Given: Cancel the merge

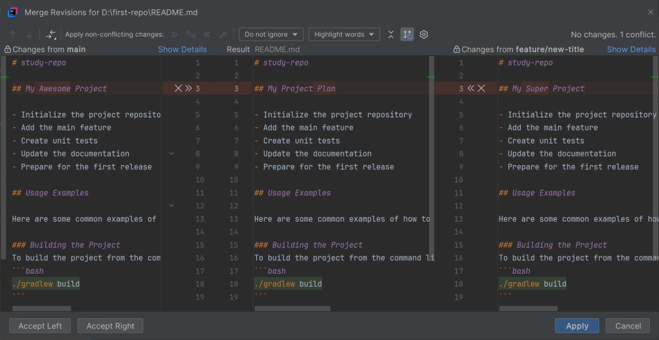Looking at the screenshot, I should (x=628, y=326).
